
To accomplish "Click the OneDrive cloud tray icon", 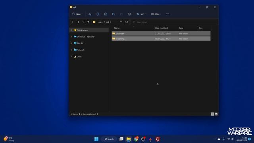I will 219,139.
